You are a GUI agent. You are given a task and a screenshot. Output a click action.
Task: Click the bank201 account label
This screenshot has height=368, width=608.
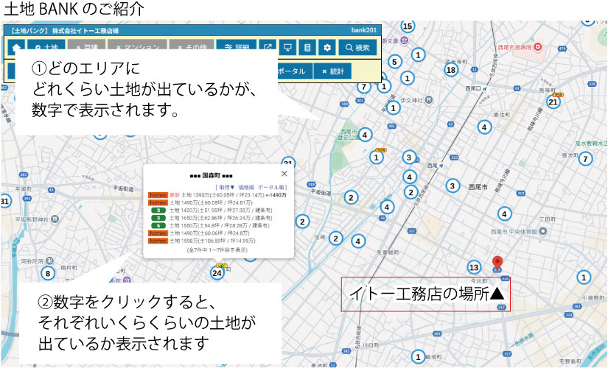pos(364,30)
